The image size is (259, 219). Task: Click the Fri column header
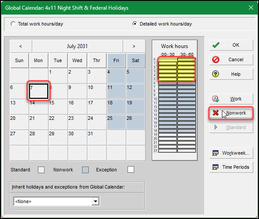[x=116, y=60]
